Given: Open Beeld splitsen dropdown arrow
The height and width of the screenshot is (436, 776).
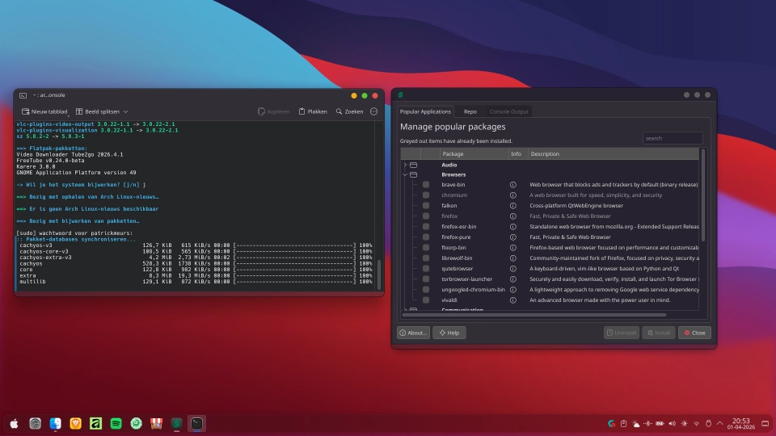Looking at the screenshot, I should 126,111.
